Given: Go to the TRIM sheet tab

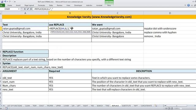Looking at the screenshot, I should [35, 106].
